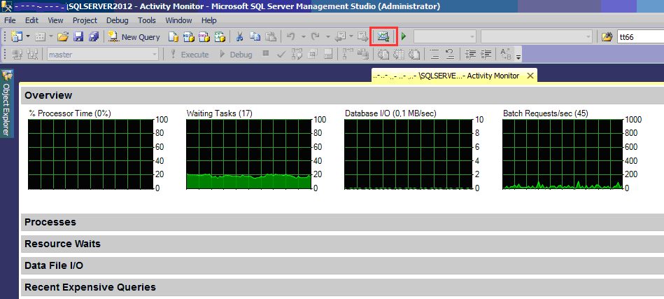Click the Cut scissors icon

coord(239,37)
